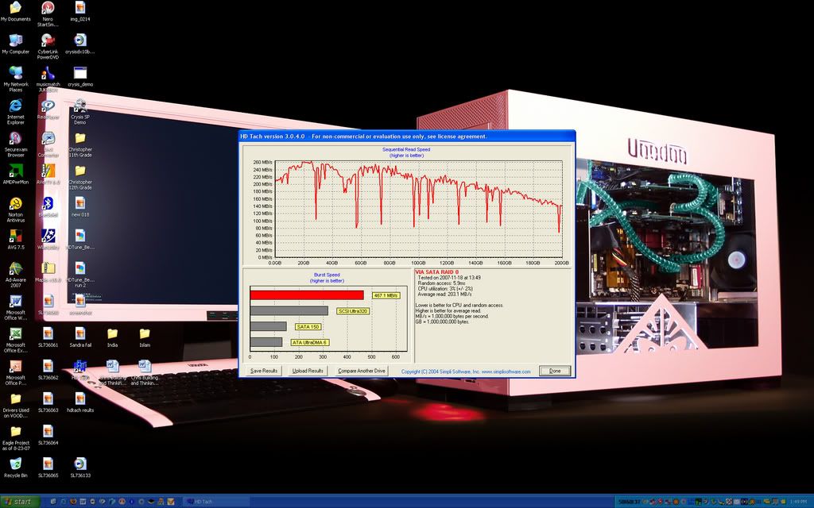Select the AVG 7.5 shortcut

pos(16,240)
